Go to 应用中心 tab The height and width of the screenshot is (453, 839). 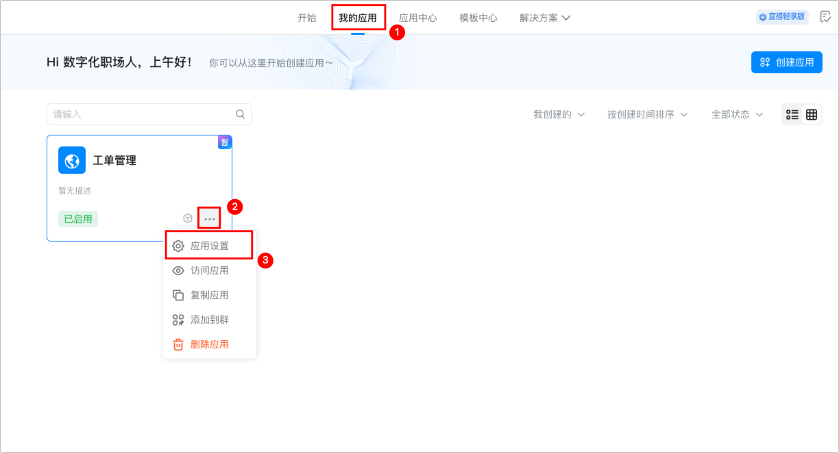[418, 18]
